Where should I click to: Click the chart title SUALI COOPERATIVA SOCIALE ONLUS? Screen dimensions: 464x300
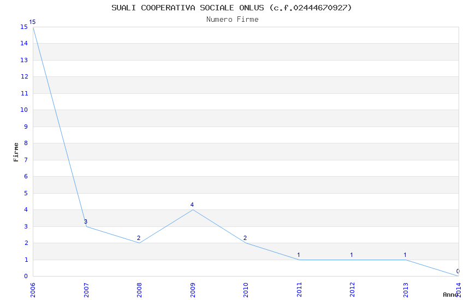point(188,8)
